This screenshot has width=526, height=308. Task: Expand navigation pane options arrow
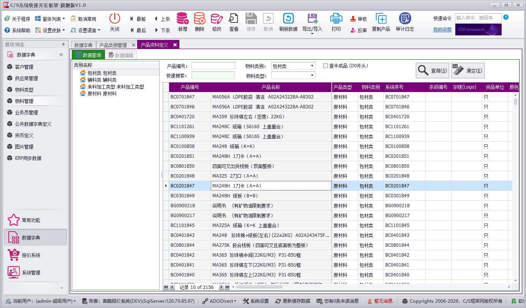tap(62, 288)
